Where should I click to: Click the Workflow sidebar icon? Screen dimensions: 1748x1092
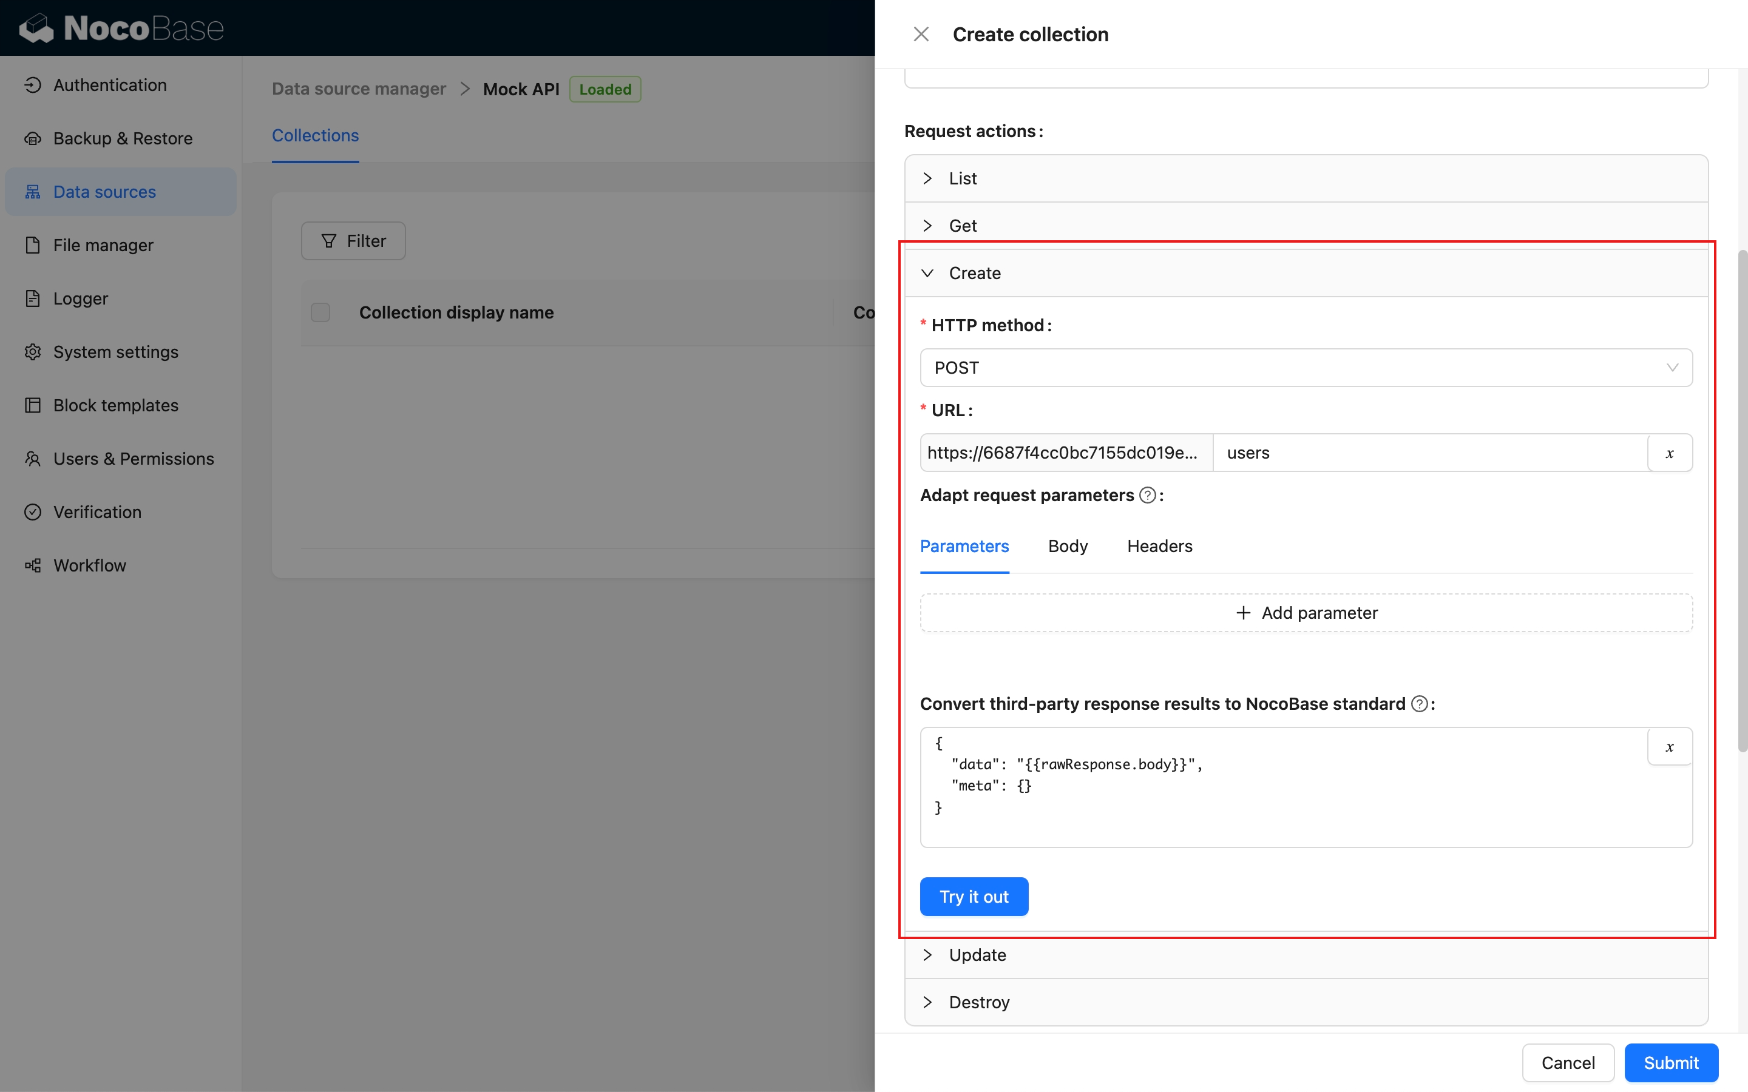pyautogui.click(x=33, y=565)
